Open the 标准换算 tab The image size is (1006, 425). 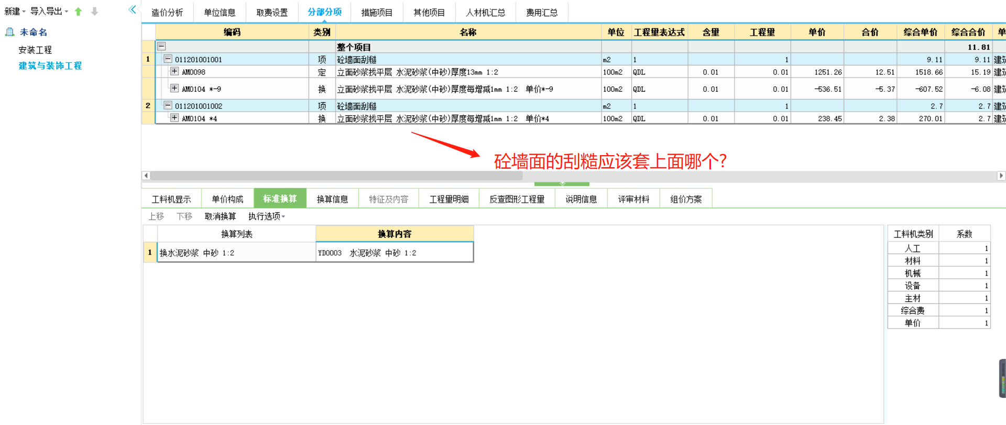point(280,199)
